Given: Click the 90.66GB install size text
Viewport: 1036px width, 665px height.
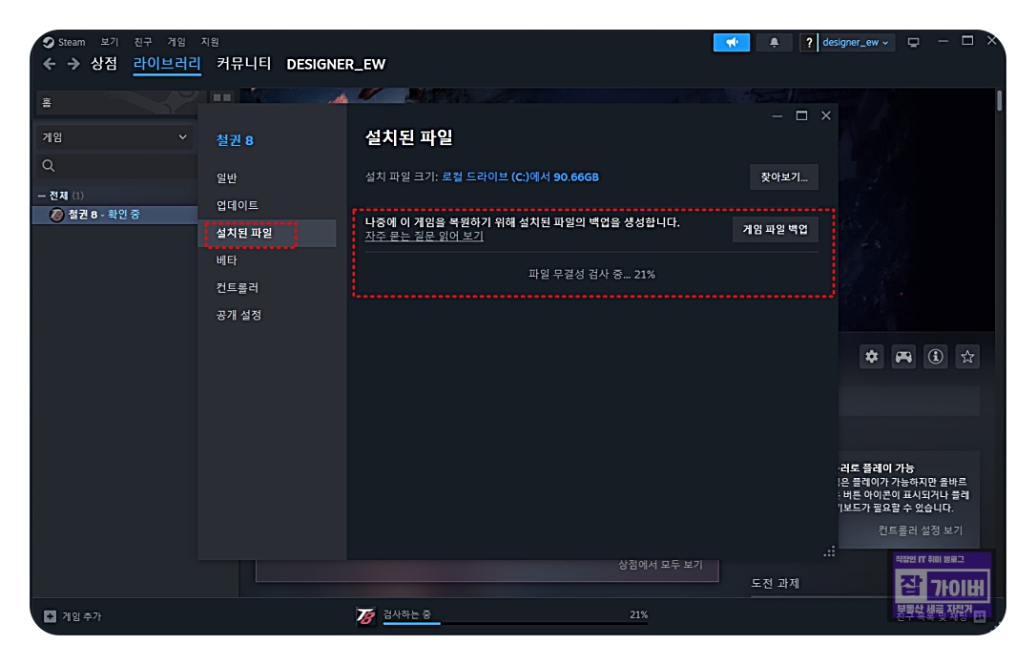Looking at the screenshot, I should (x=576, y=177).
